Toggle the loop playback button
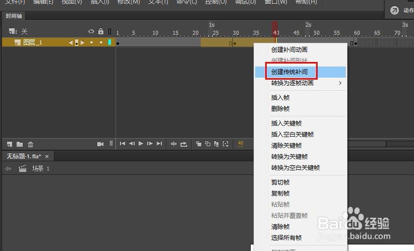The width and height of the screenshot is (414, 251). pos(184,144)
